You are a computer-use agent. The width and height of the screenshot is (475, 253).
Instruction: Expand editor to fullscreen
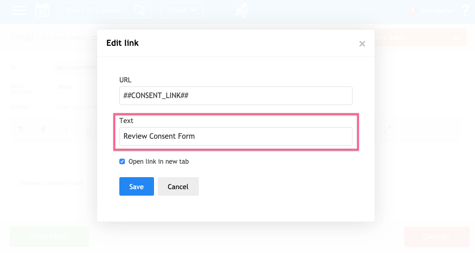click(x=388, y=130)
